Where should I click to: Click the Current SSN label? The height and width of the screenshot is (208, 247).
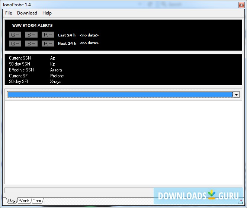point(20,58)
